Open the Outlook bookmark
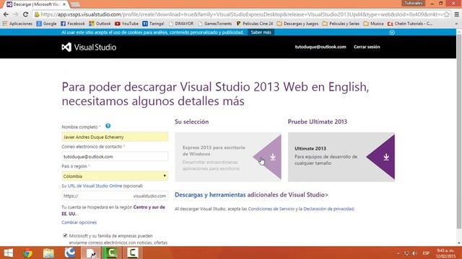The height and width of the screenshot is (259, 462). (x=100, y=24)
